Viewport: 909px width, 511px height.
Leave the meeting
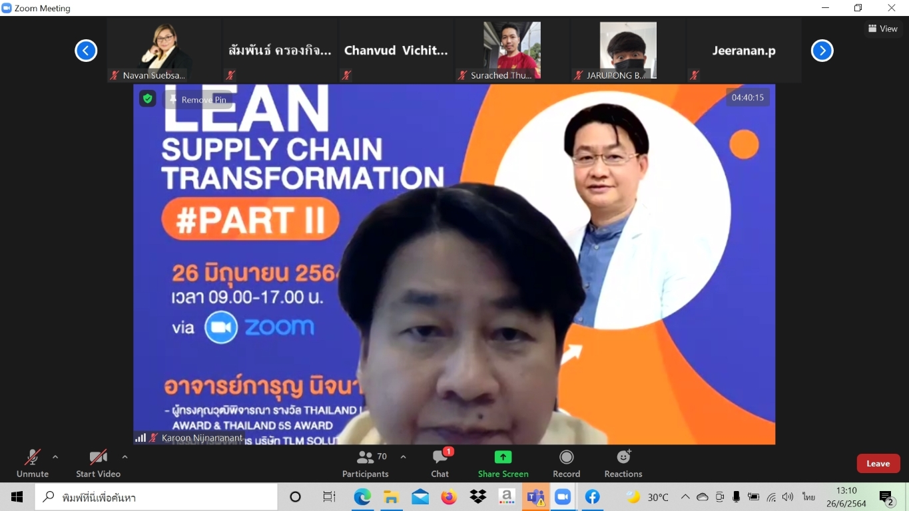[x=878, y=464]
